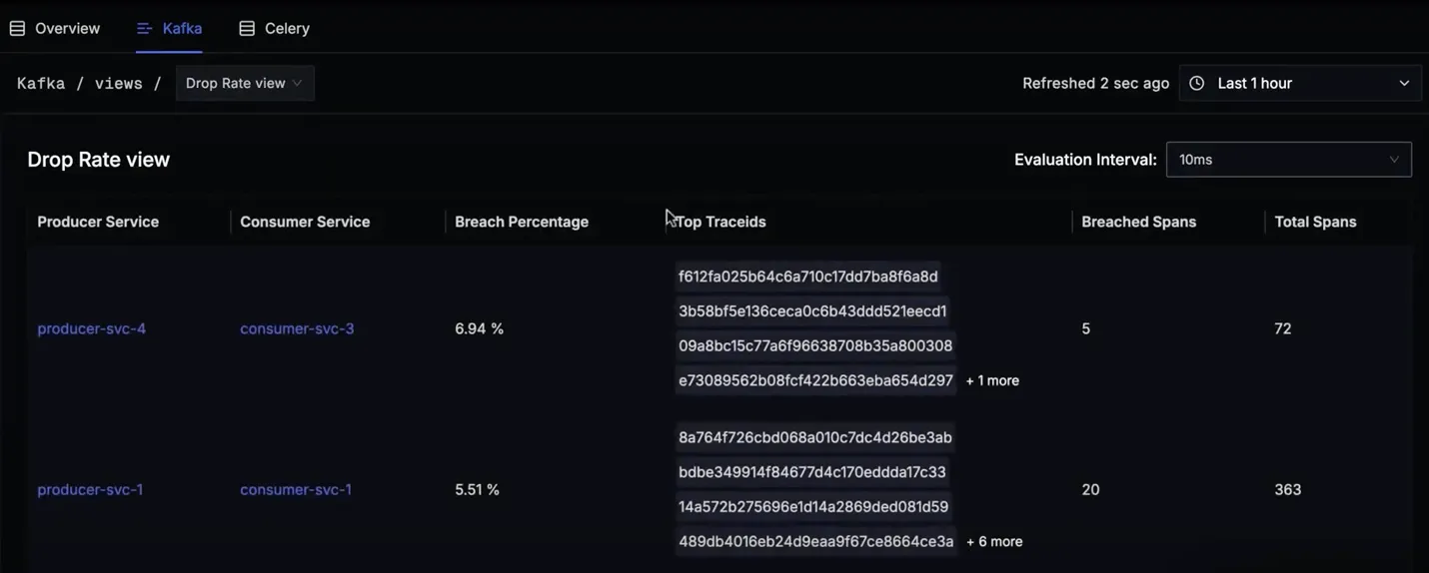Viewport: 1429px width, 573px height.
Task: Show the + 1 more trace IDs
Action: (x=992, y=380)
